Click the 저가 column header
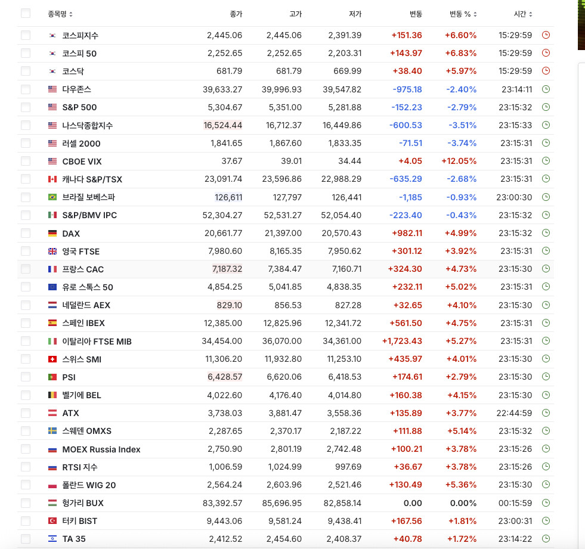Viewport: 585px width, 549px height. click(x=355, y=14)
